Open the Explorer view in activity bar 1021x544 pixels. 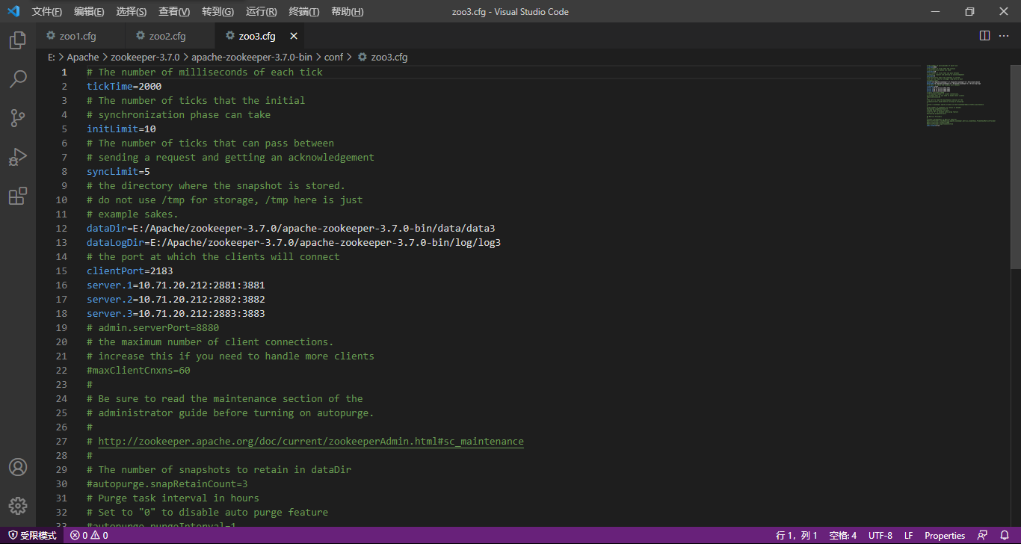[x=18, y=40]
